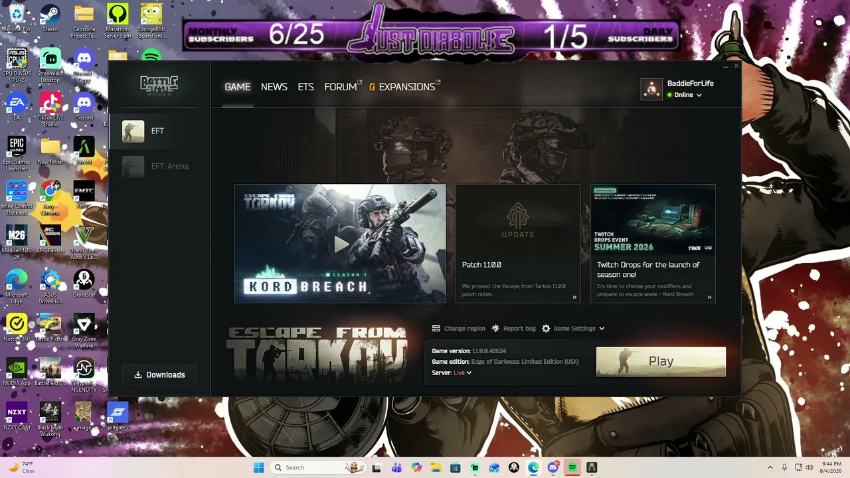Open Twitch Drops season one article
Screen dimensions: 850x478
(648, 270)
